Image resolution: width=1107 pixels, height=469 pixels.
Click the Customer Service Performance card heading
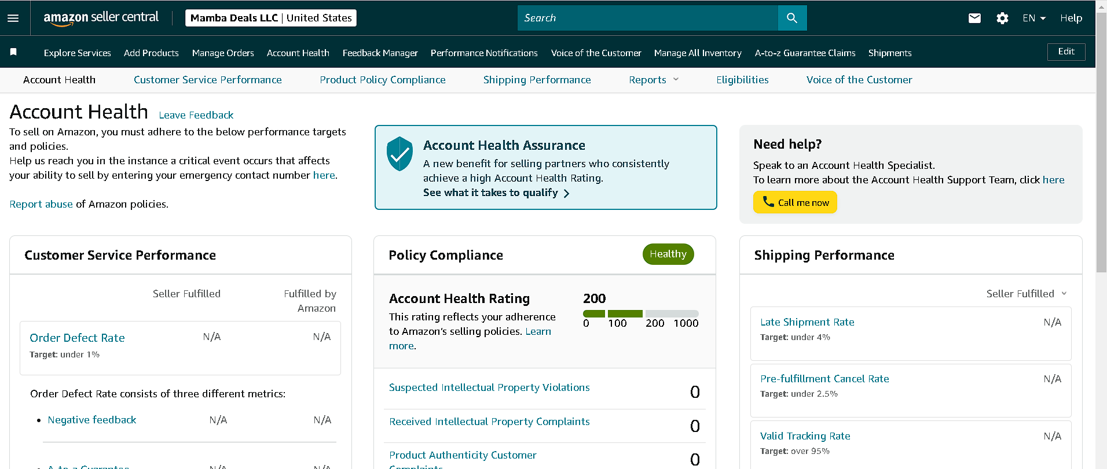click(x=120, y=255)
